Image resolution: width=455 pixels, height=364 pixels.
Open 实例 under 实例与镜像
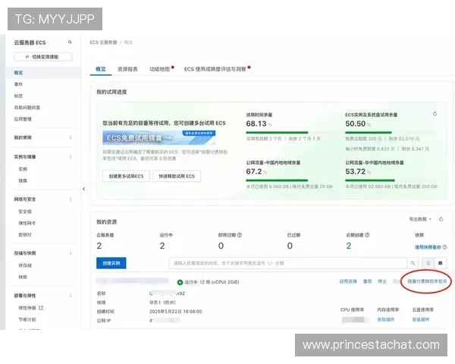[x=23, y=169]
